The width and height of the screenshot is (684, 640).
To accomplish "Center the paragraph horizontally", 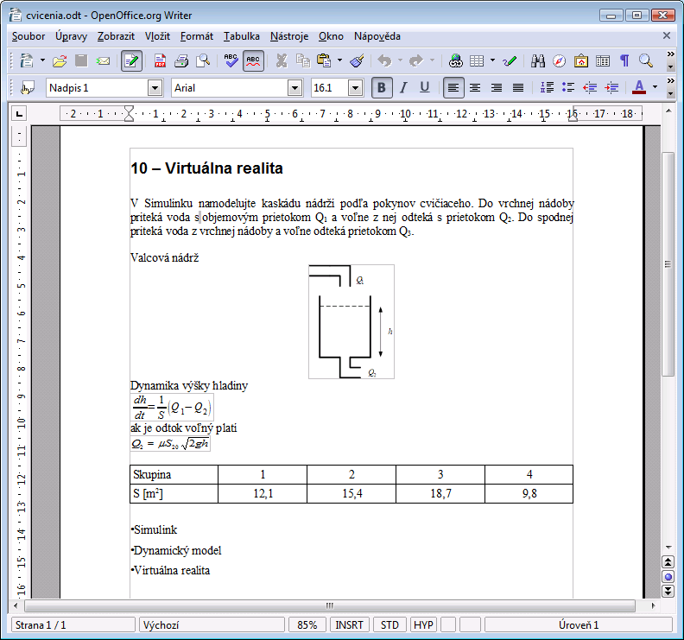I will tap(475, 88).
